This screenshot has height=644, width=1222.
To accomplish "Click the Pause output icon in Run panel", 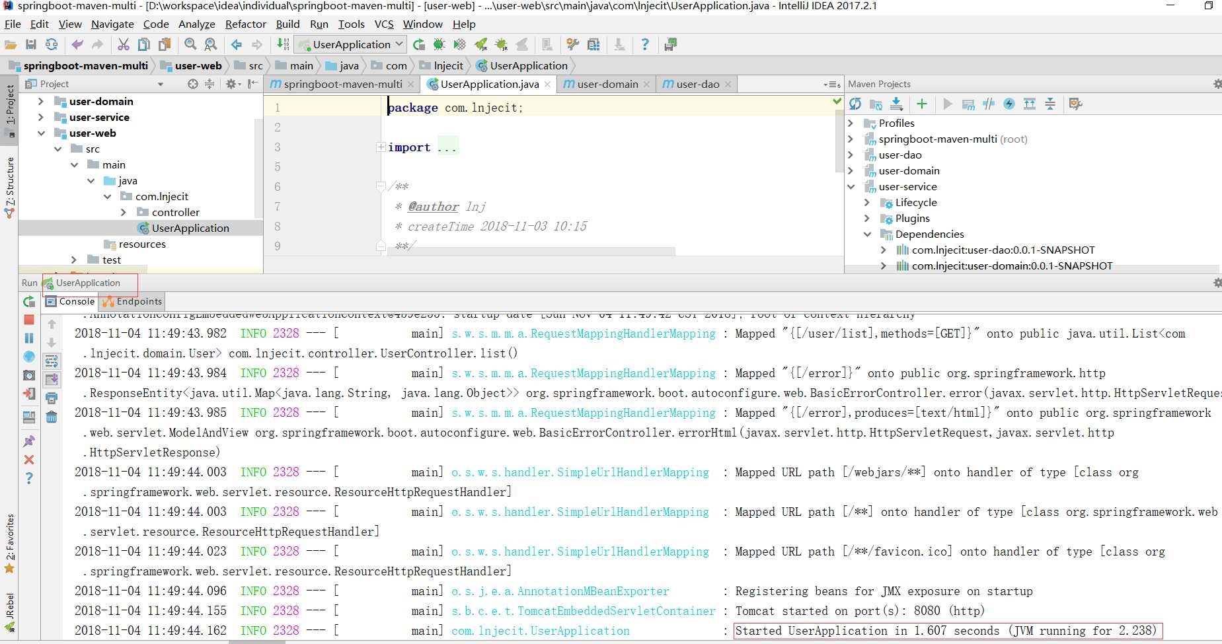I will point(29,338).
